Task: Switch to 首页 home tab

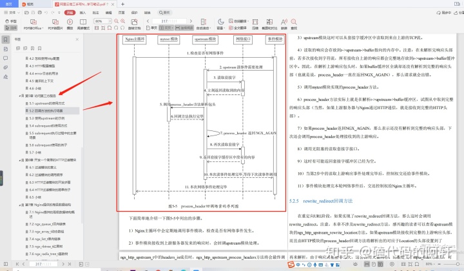Action: pyautogui.click(x=9, y=4)
